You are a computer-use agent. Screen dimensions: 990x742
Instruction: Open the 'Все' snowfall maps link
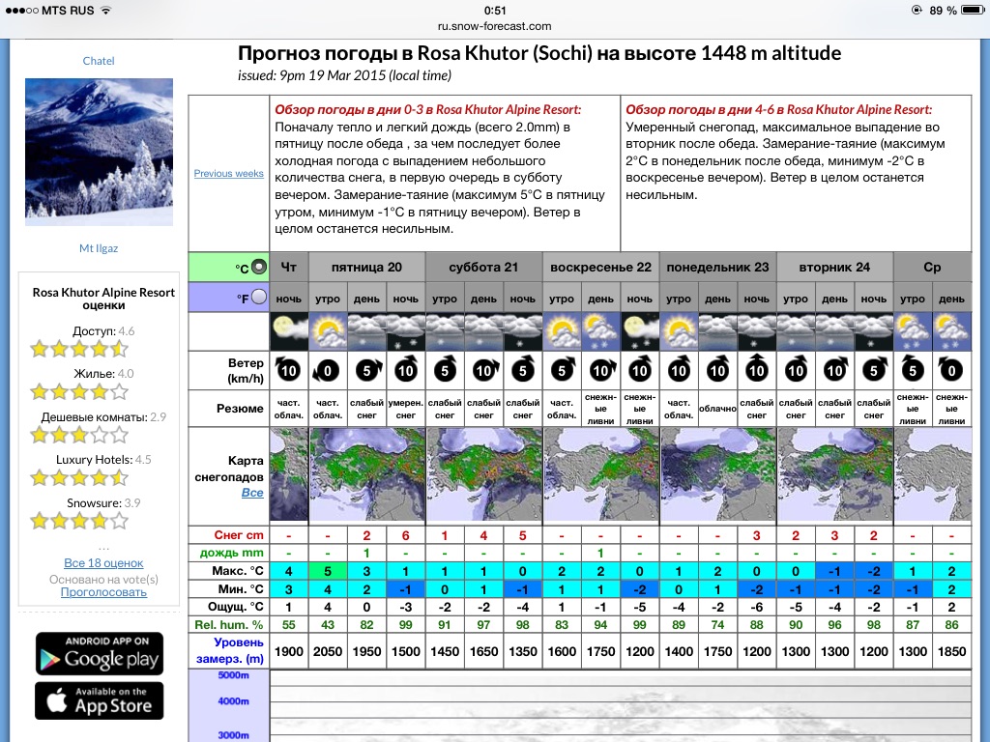coord(252,493)
